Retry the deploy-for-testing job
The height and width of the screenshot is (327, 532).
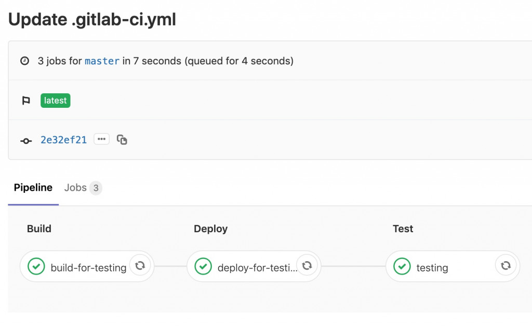coord(307,266)
